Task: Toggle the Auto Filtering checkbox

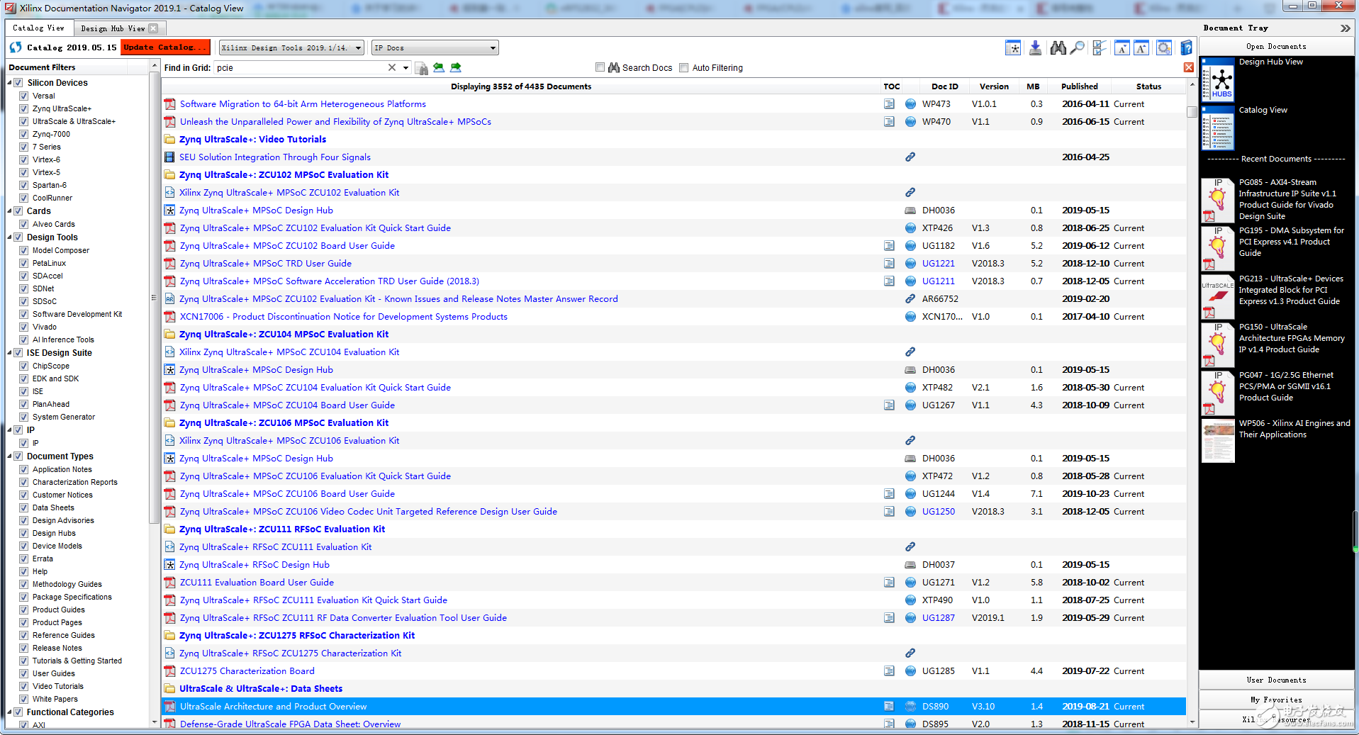Action: (684, 67)
